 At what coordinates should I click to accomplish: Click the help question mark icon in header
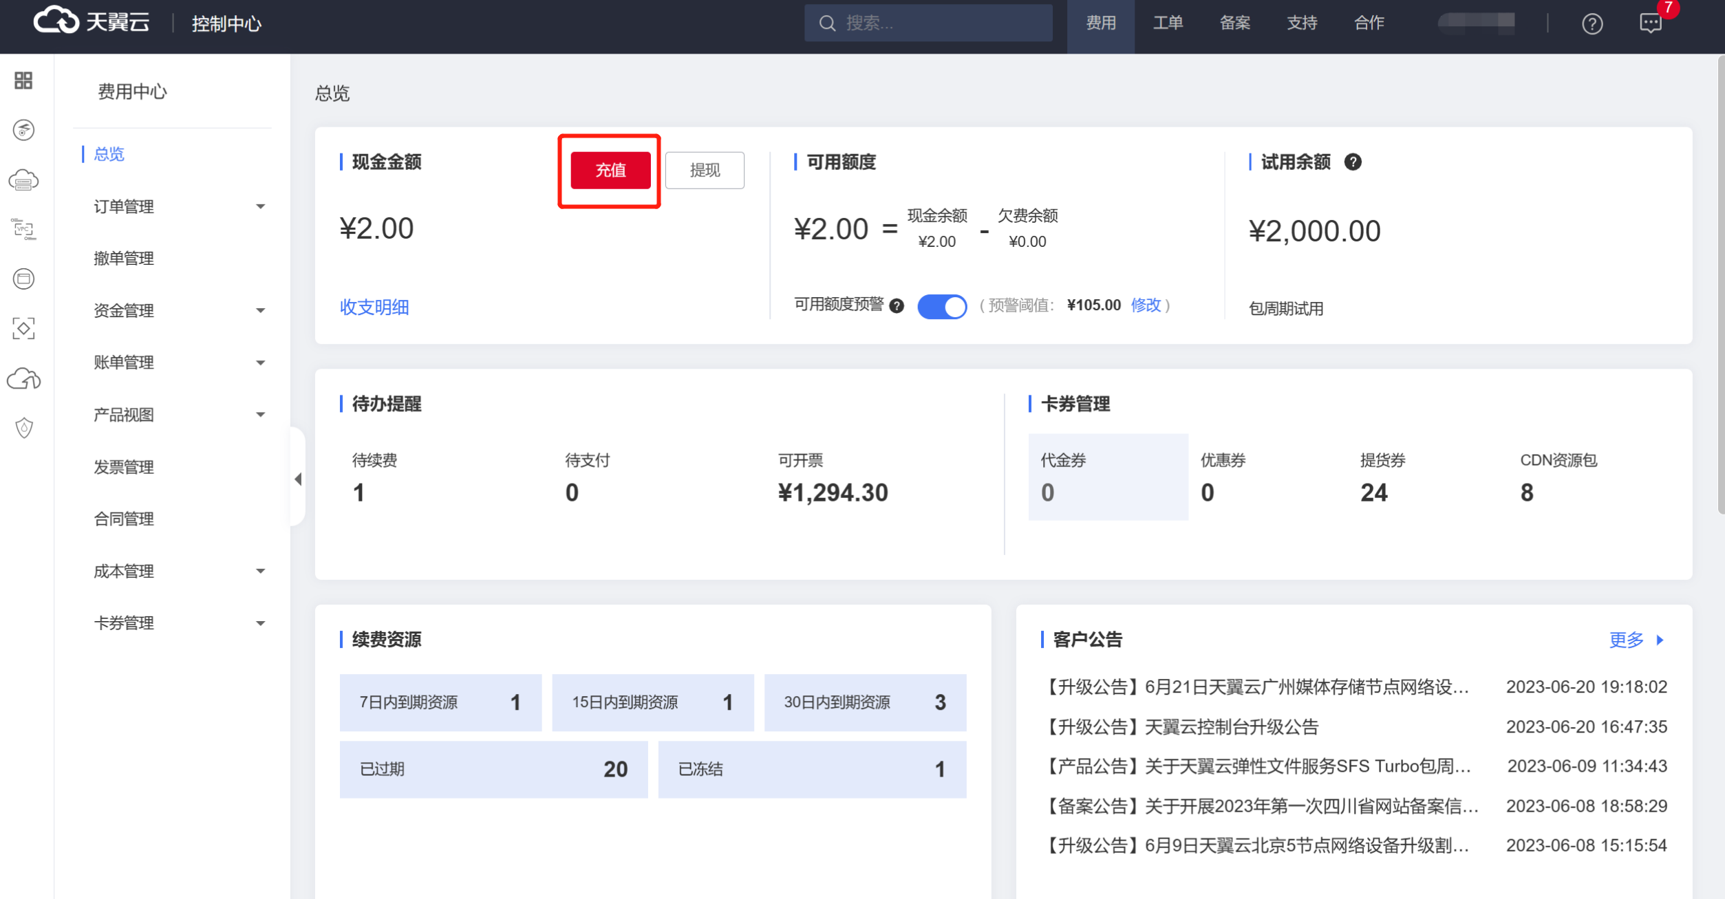pos(1592,24)
